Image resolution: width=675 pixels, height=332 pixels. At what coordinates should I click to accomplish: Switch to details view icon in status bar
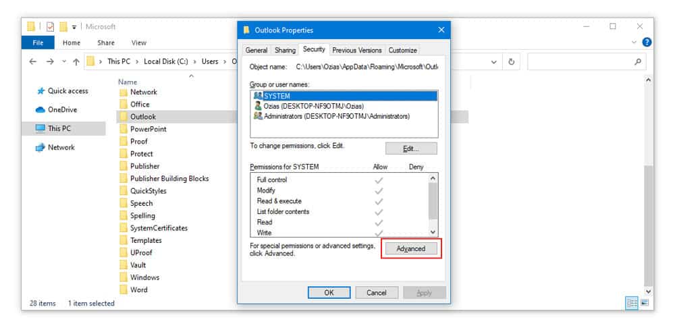pyautogui.click(x=632, y=303)
